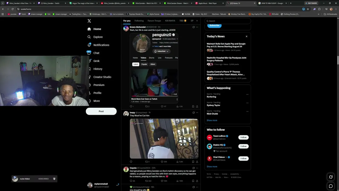Viewport: 339px width, 191px height.
Task: Open more options for Green Alchemist post
Action: [x=197, y=27]
